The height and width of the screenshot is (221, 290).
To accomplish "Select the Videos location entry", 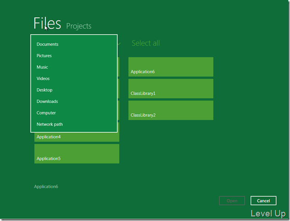I will pos(74,79).
